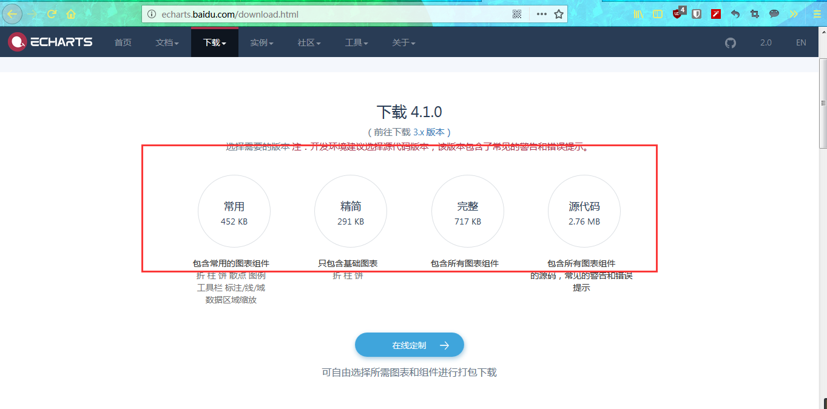The width and height of the screenshot is (827, 409).
Task: Expand the 工具 dropdown menu
Action: [356, 42]
